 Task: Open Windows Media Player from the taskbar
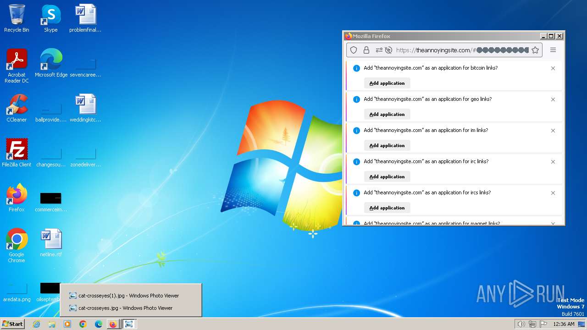point(67,324)
